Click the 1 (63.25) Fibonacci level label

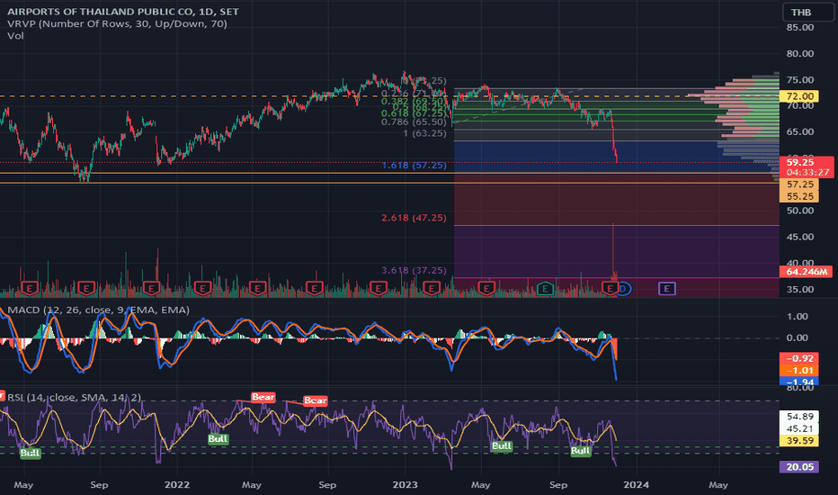425,133
